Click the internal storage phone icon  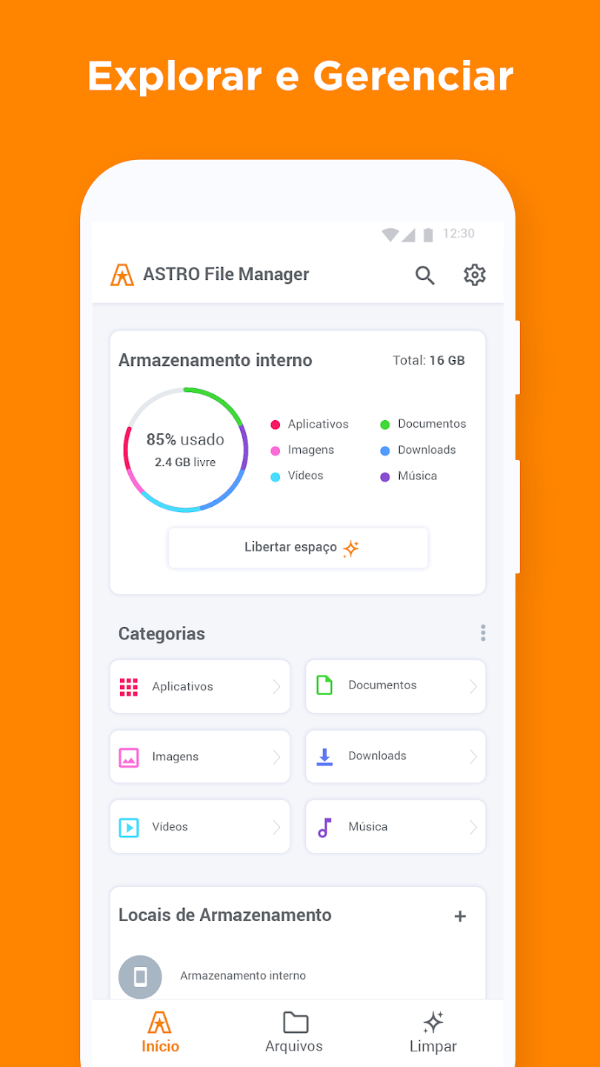pyautogui.click(x=140, y=977)
